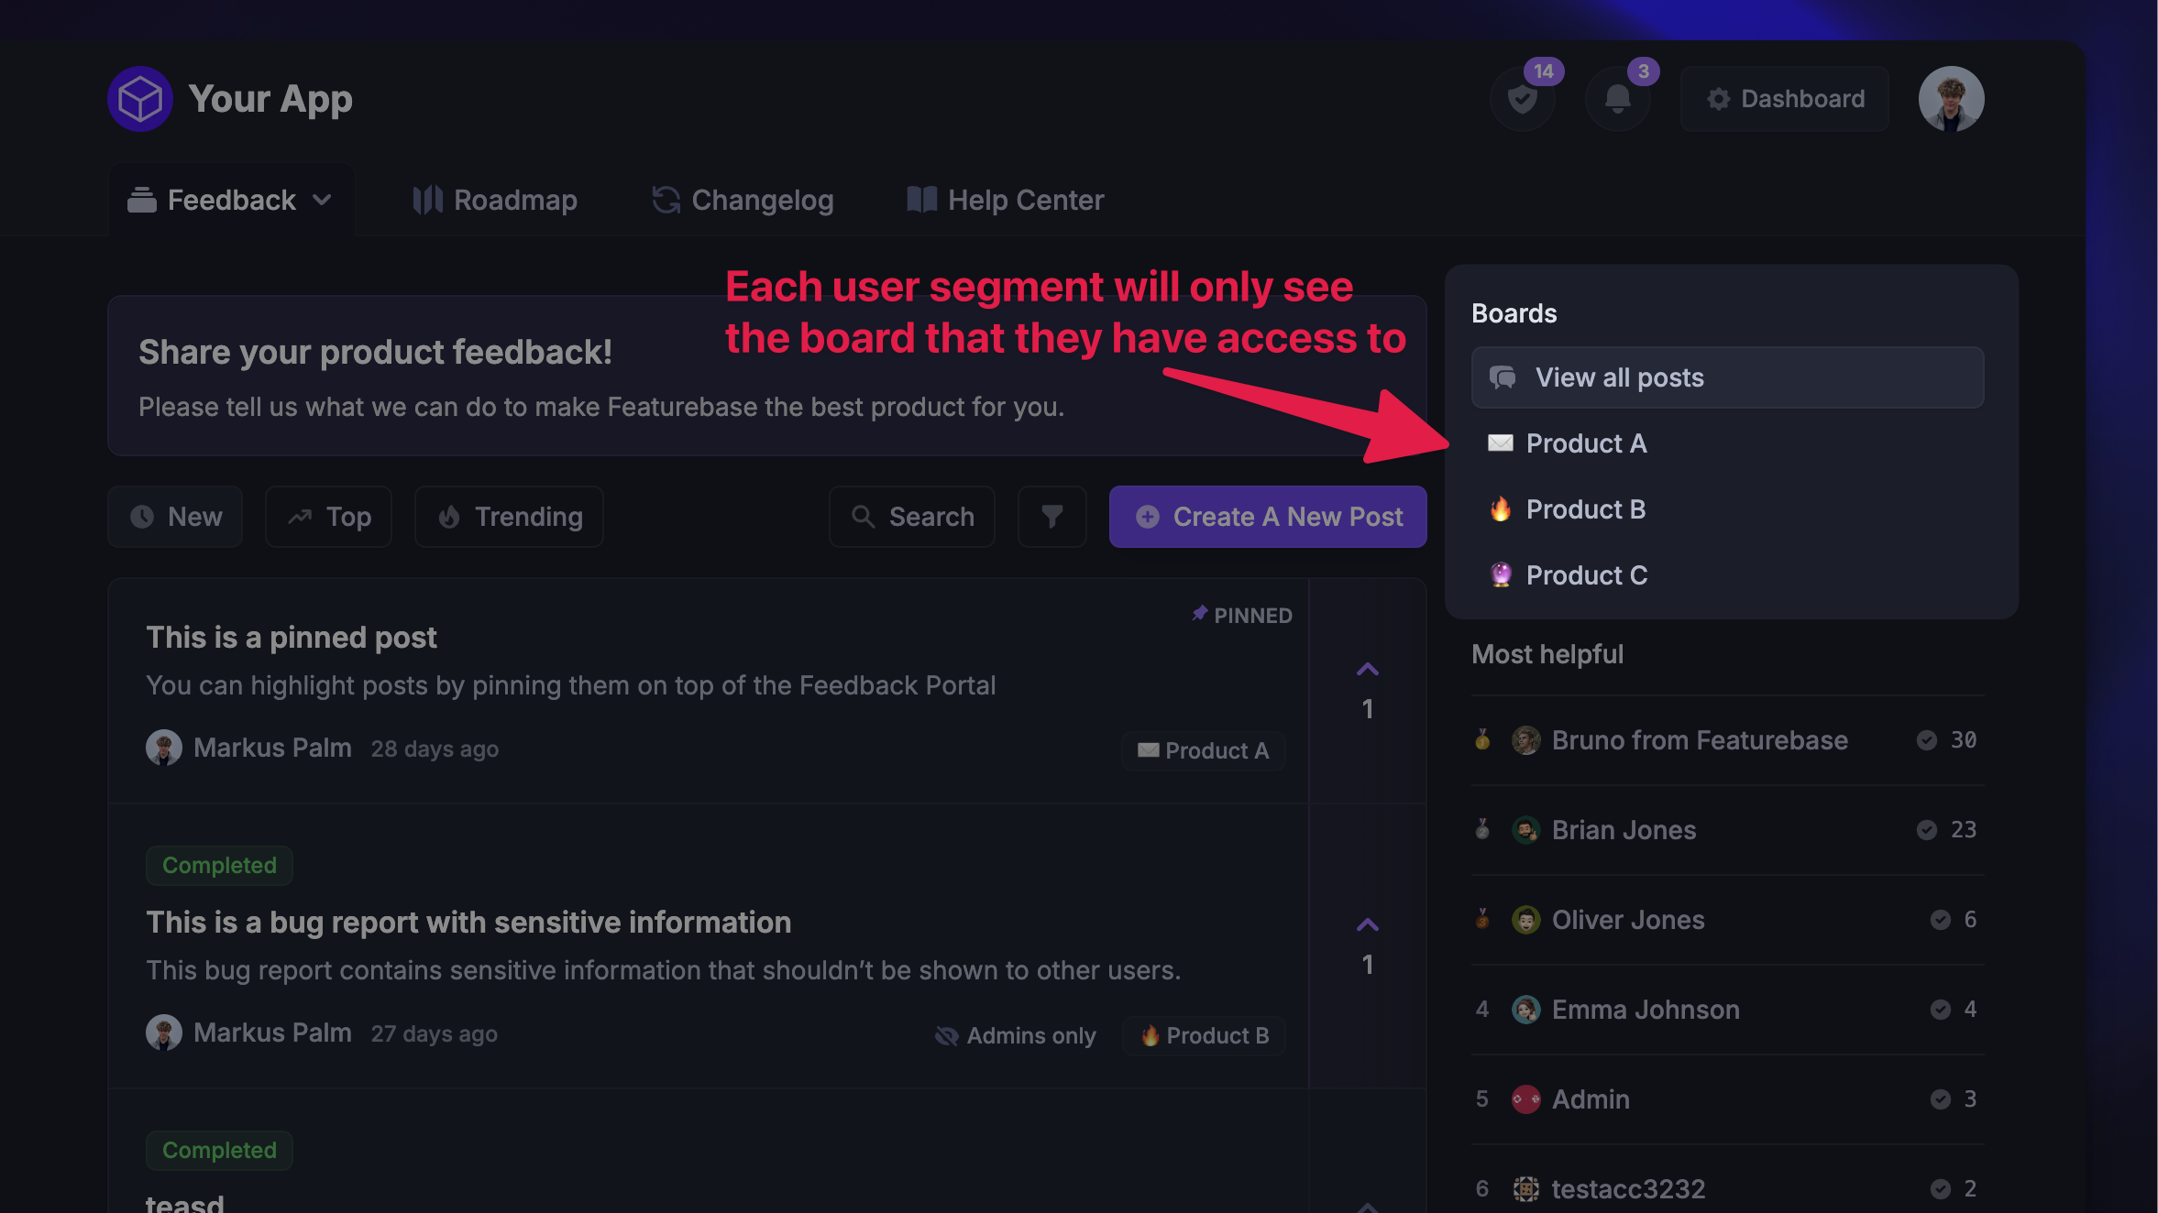
Task: Select the Product C board
Action: (x=1727, y=575)
